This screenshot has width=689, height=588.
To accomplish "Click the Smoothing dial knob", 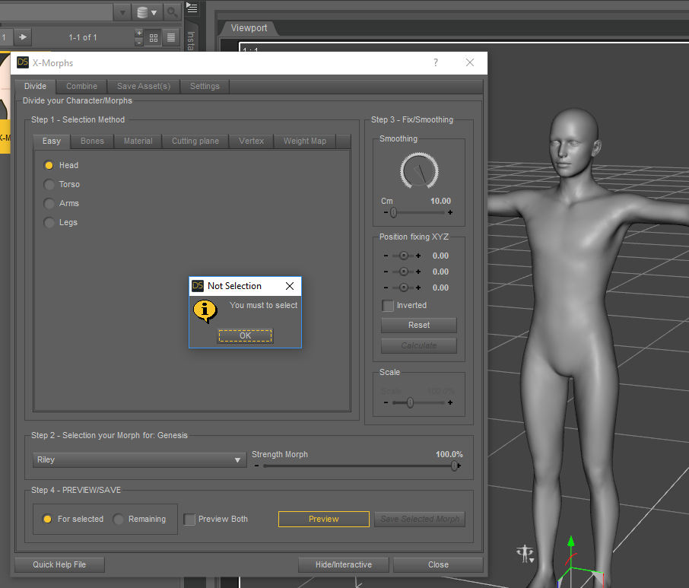I will point(418,171).
